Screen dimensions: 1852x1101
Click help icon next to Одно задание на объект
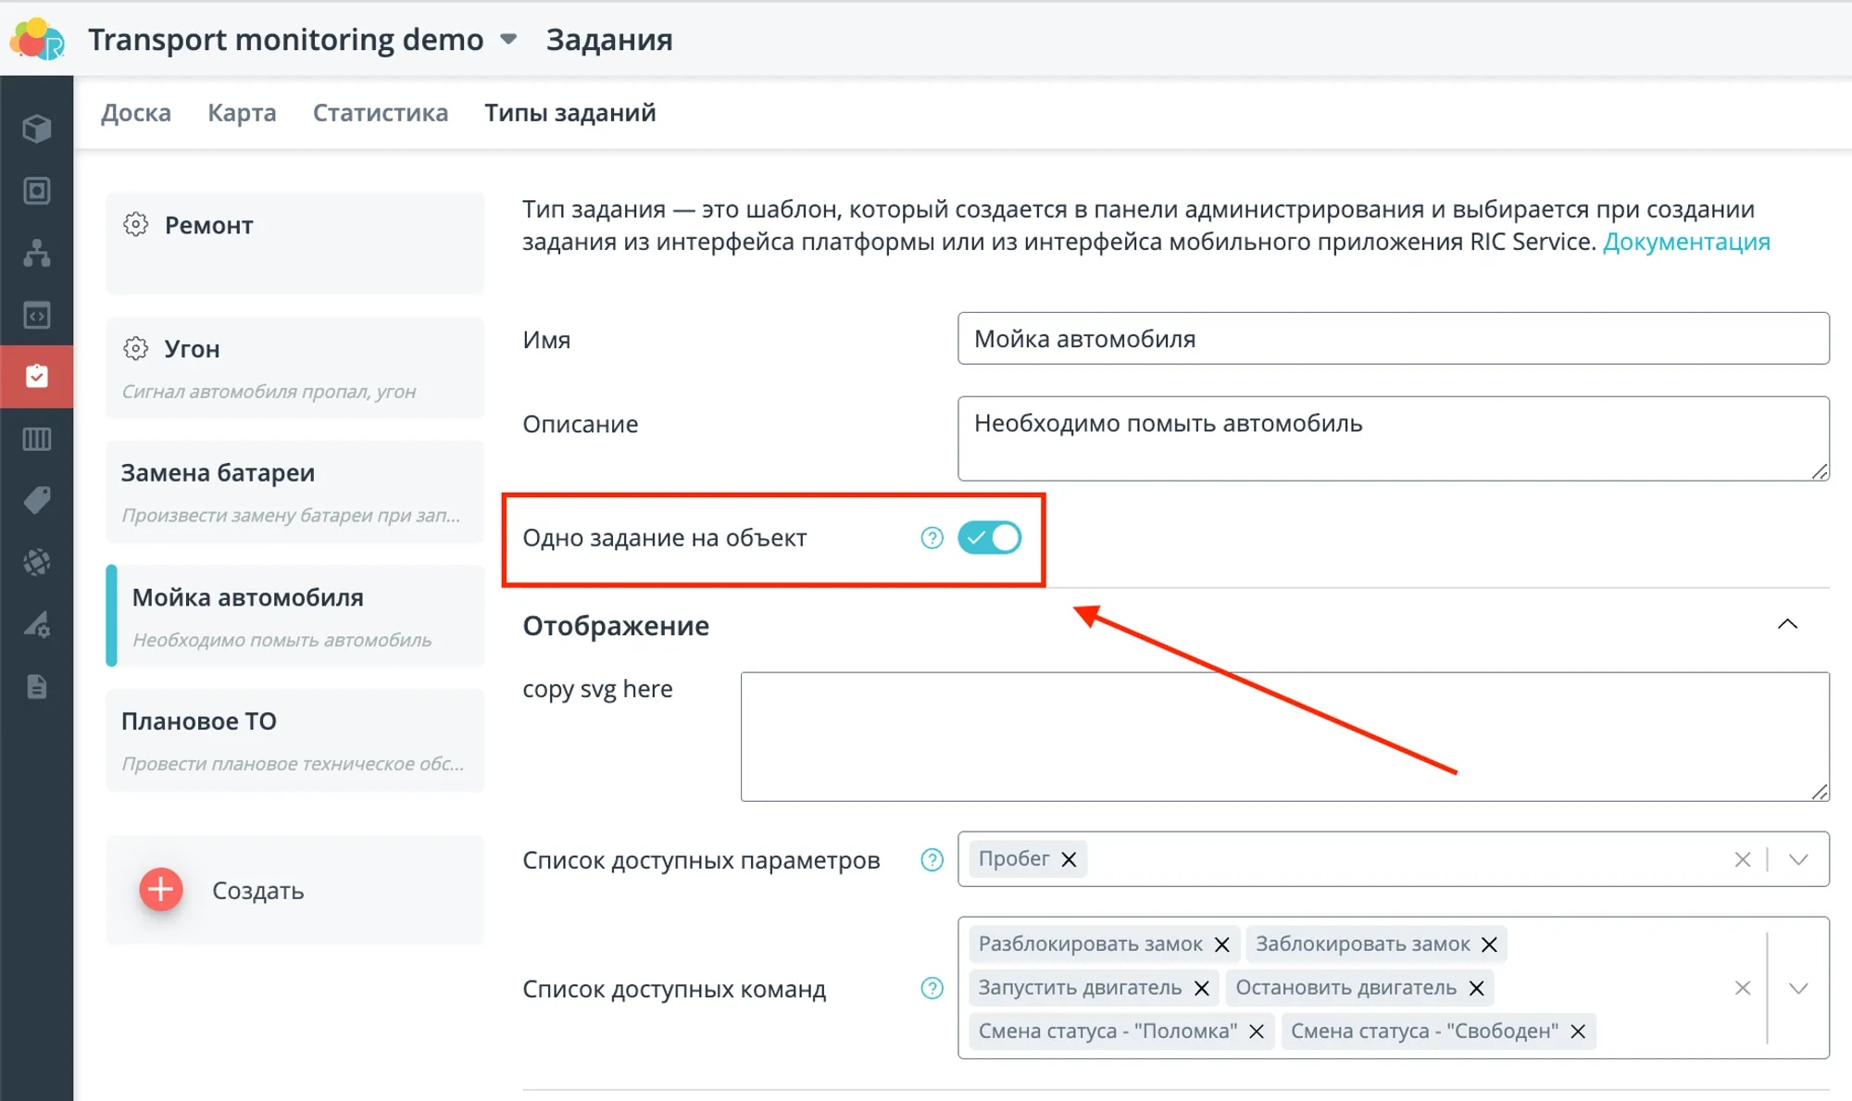coord(932,538)
